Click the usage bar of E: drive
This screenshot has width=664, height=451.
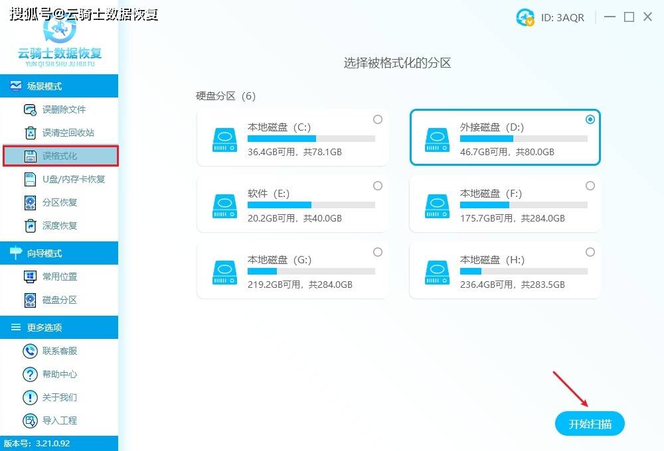[311, 205]
